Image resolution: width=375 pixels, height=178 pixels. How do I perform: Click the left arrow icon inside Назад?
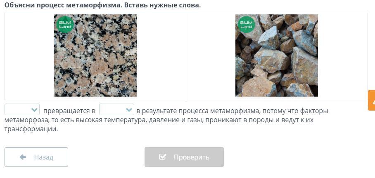[23, 157]
